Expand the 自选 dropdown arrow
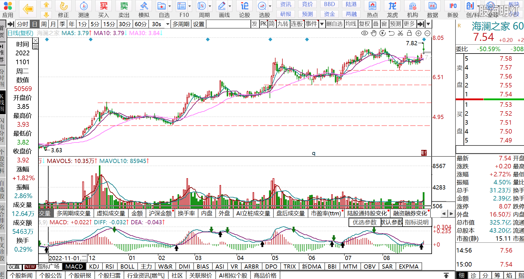This screenshot has width=524, height=279. [170, 6]
